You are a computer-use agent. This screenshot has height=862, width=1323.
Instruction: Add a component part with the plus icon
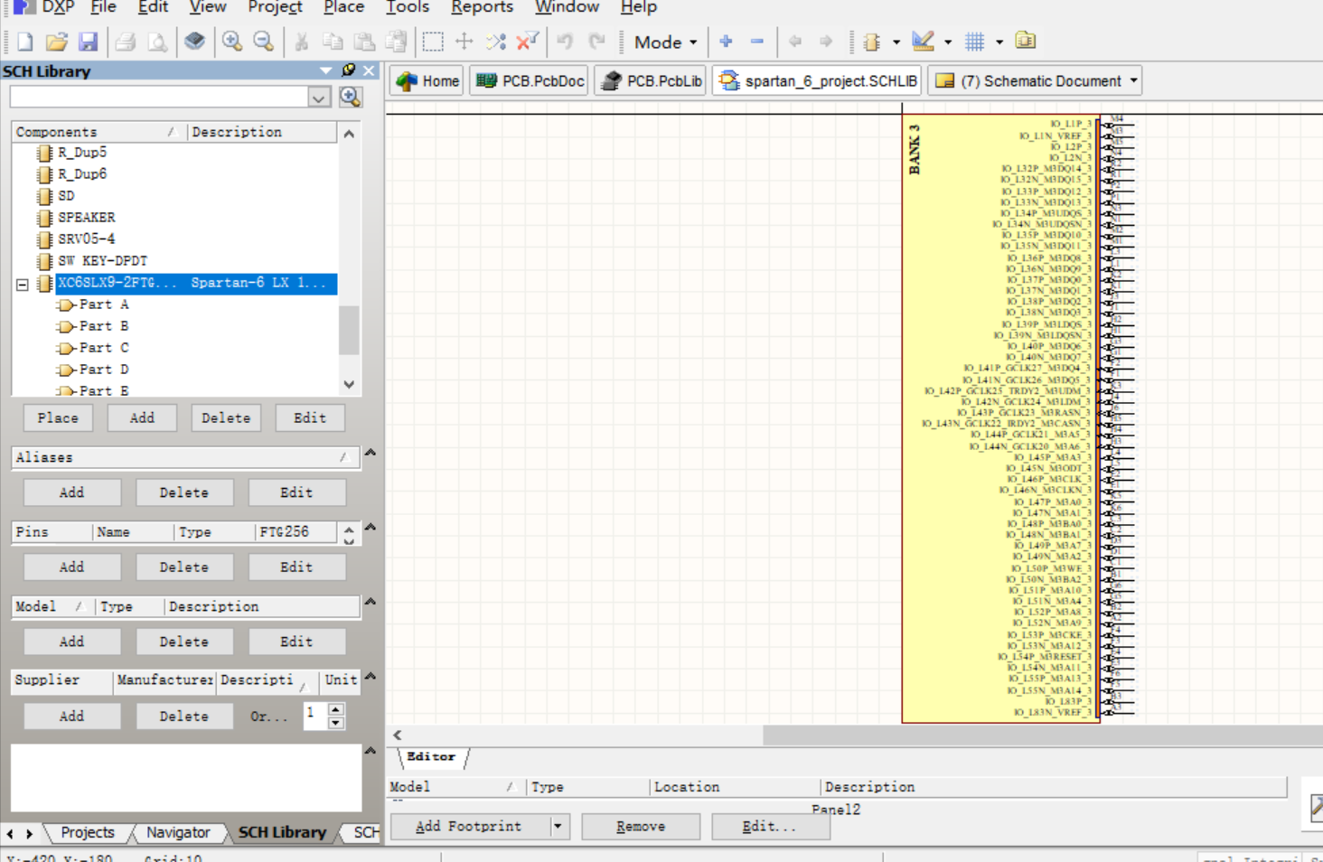726,42
